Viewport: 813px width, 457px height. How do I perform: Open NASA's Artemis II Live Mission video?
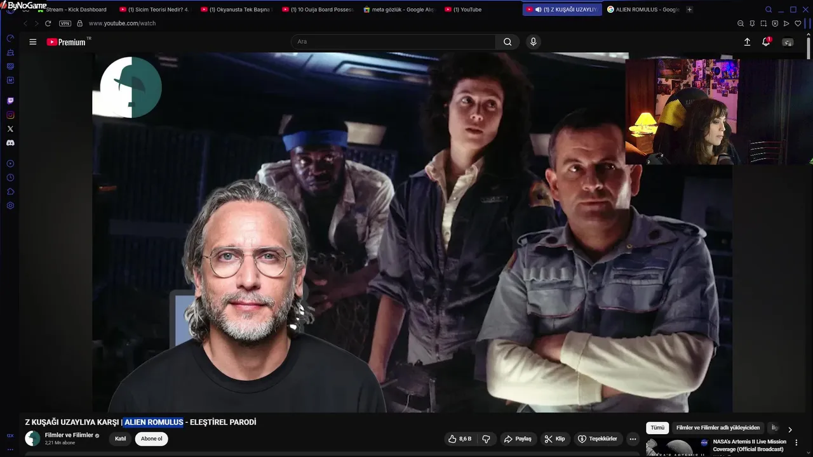tap(749, 446)
